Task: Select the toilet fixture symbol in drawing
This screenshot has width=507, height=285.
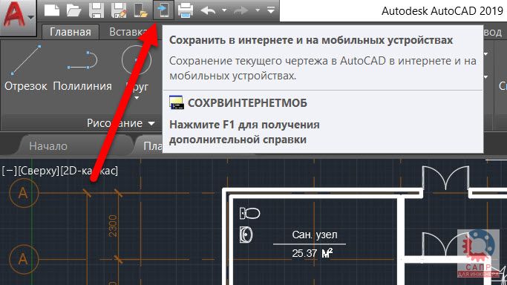Action: [249, 213]
